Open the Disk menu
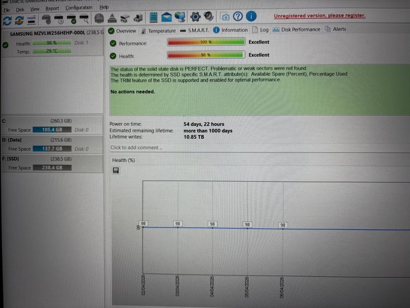 (x=20, y=10)
